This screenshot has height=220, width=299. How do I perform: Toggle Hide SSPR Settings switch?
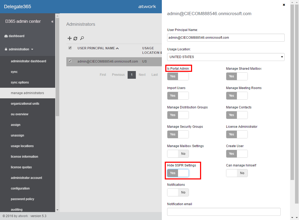178,173
